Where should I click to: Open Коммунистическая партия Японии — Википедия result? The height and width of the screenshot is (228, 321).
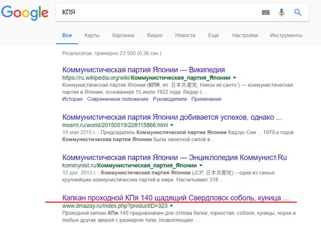click(144, 70)
